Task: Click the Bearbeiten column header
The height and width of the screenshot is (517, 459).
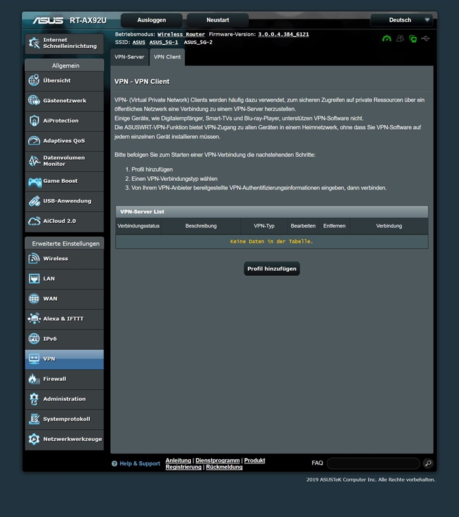Action: (x=303, y=226)
